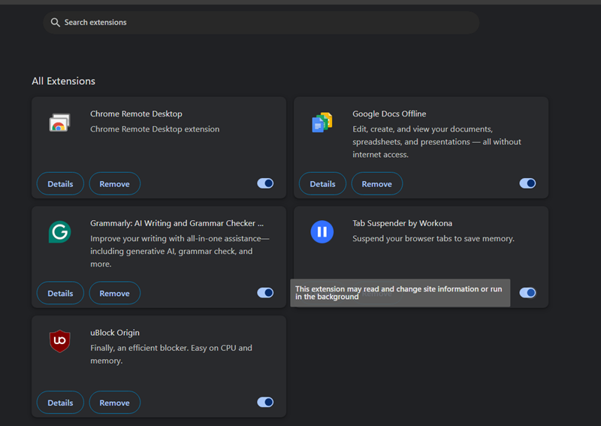Focus the Search extensions field
This screenshot has width=601, height=426.
tap(261, 23)
